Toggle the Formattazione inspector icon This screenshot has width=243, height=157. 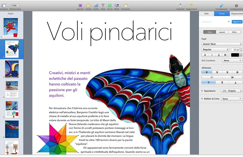coord(221,6)
